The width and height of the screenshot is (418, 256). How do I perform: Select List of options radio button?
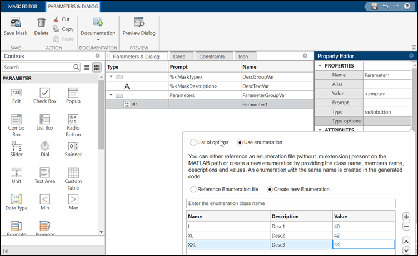(x=193, y=142)
